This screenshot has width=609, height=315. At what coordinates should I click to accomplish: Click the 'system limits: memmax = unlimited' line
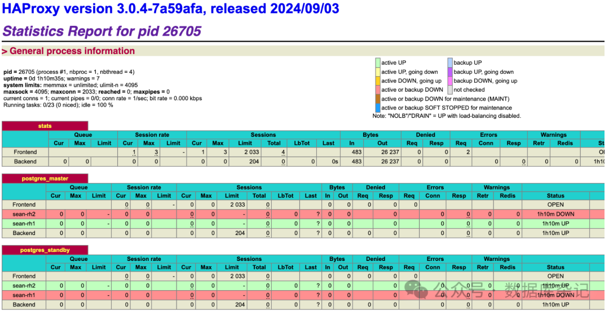click(70, 85)
